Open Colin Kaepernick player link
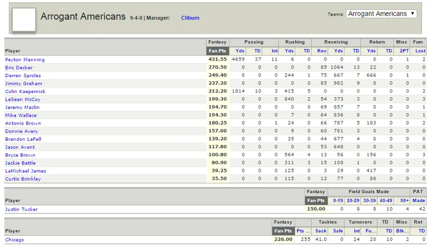 [x=25, y=91]
